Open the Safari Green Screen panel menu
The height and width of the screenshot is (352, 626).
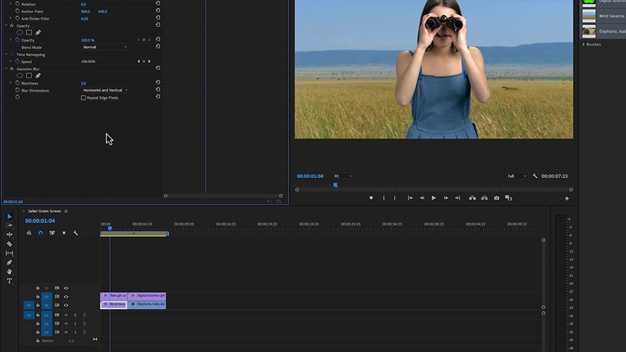pos(66,211)
